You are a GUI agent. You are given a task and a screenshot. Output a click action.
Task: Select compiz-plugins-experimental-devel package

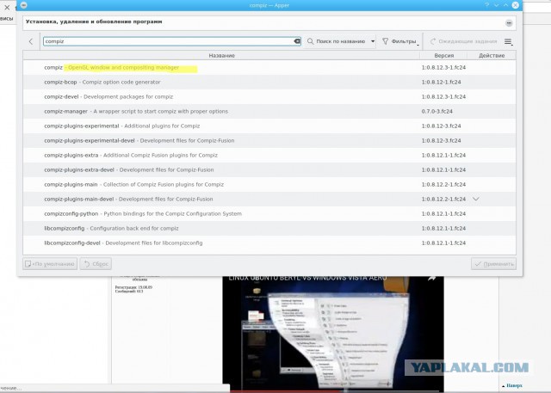pos(269,141)
